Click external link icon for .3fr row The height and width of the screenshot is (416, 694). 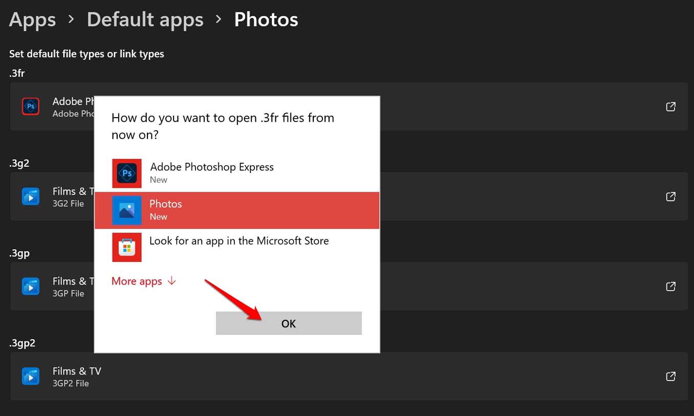(x=670, y=106)
